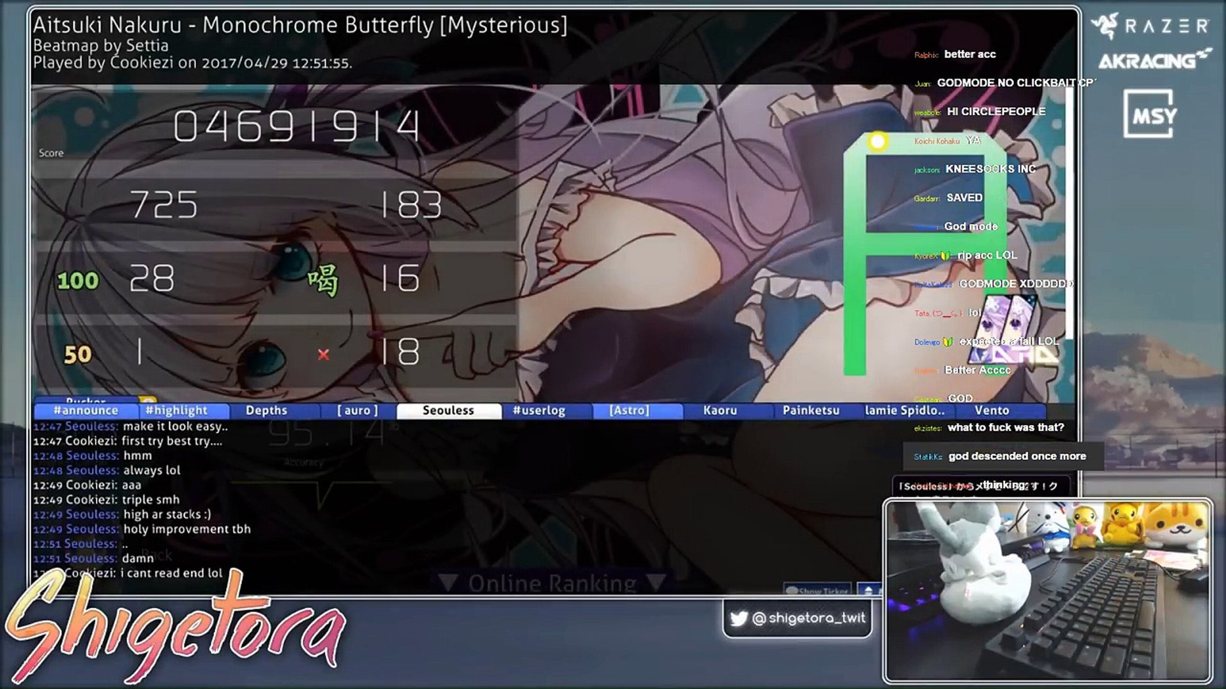Click the Twitter bird icon
The image size is (1226, 689).
(738, 618)
